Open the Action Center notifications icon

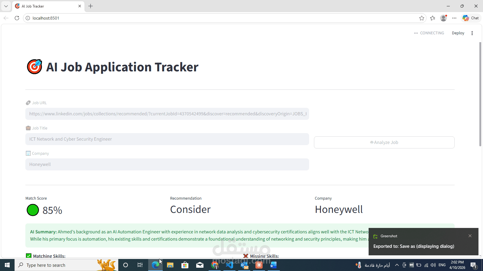pos(474,265)
